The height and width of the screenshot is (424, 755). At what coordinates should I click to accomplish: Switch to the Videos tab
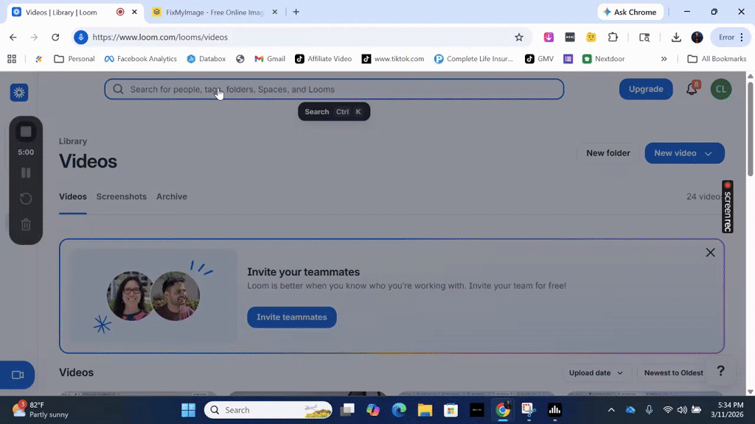[x=73, y=197]
